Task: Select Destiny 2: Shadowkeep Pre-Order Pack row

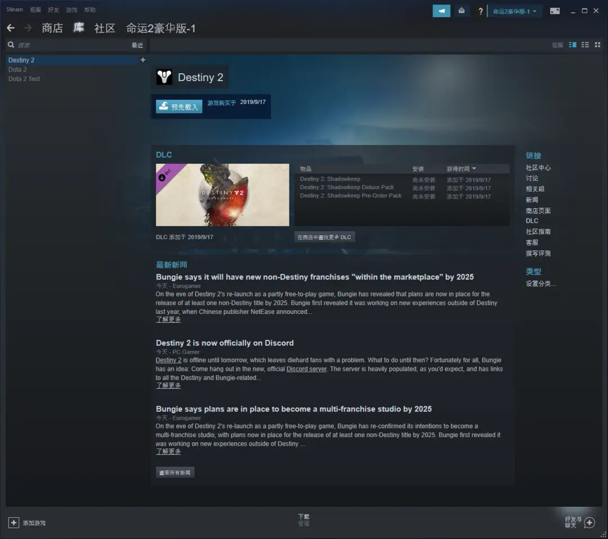Action: coord(402,196)
